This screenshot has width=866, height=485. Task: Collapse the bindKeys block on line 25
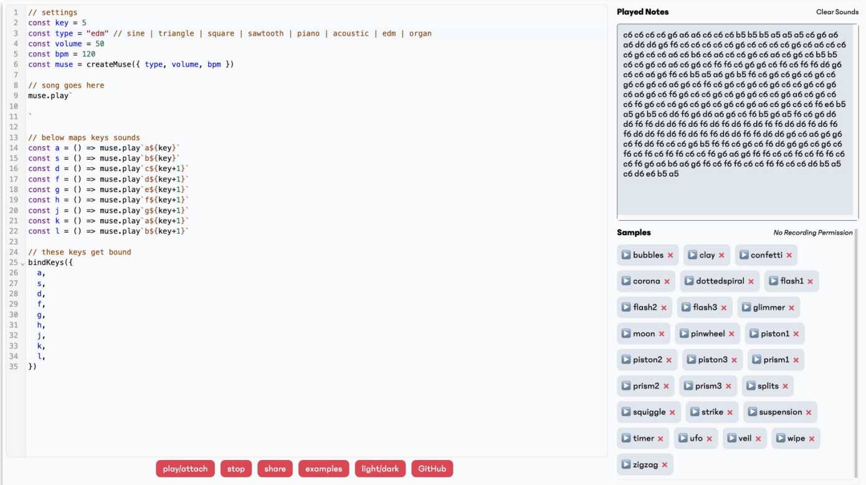click(x=23, y=263)
